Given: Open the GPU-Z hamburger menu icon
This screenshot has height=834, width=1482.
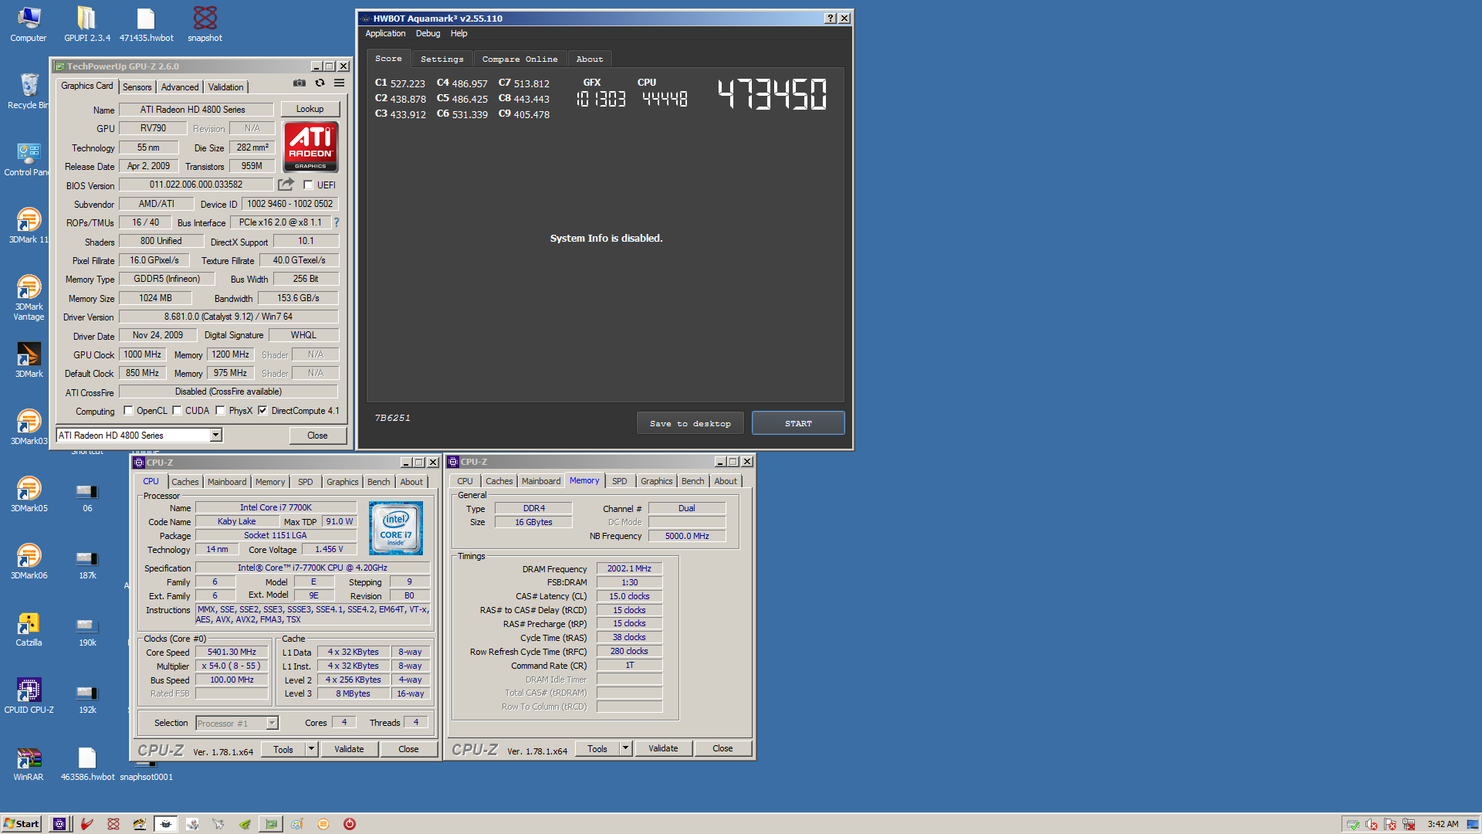Looking at the screenshot, I should [x=339, y=83].
